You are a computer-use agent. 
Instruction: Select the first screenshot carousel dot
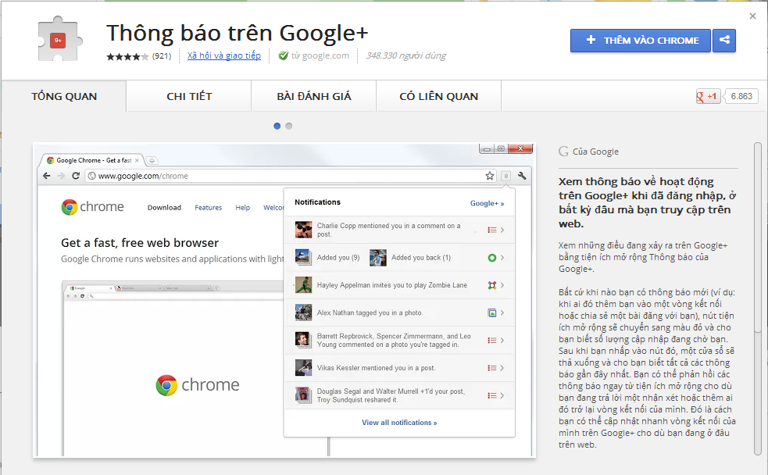277,126
